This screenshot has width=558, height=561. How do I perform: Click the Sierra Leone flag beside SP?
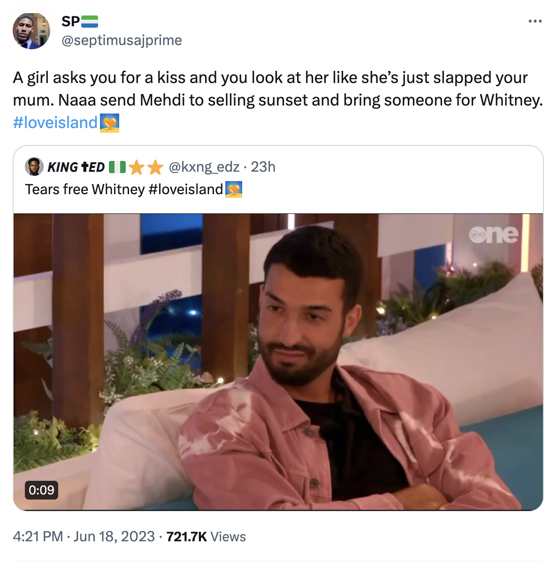click(90, 21)
